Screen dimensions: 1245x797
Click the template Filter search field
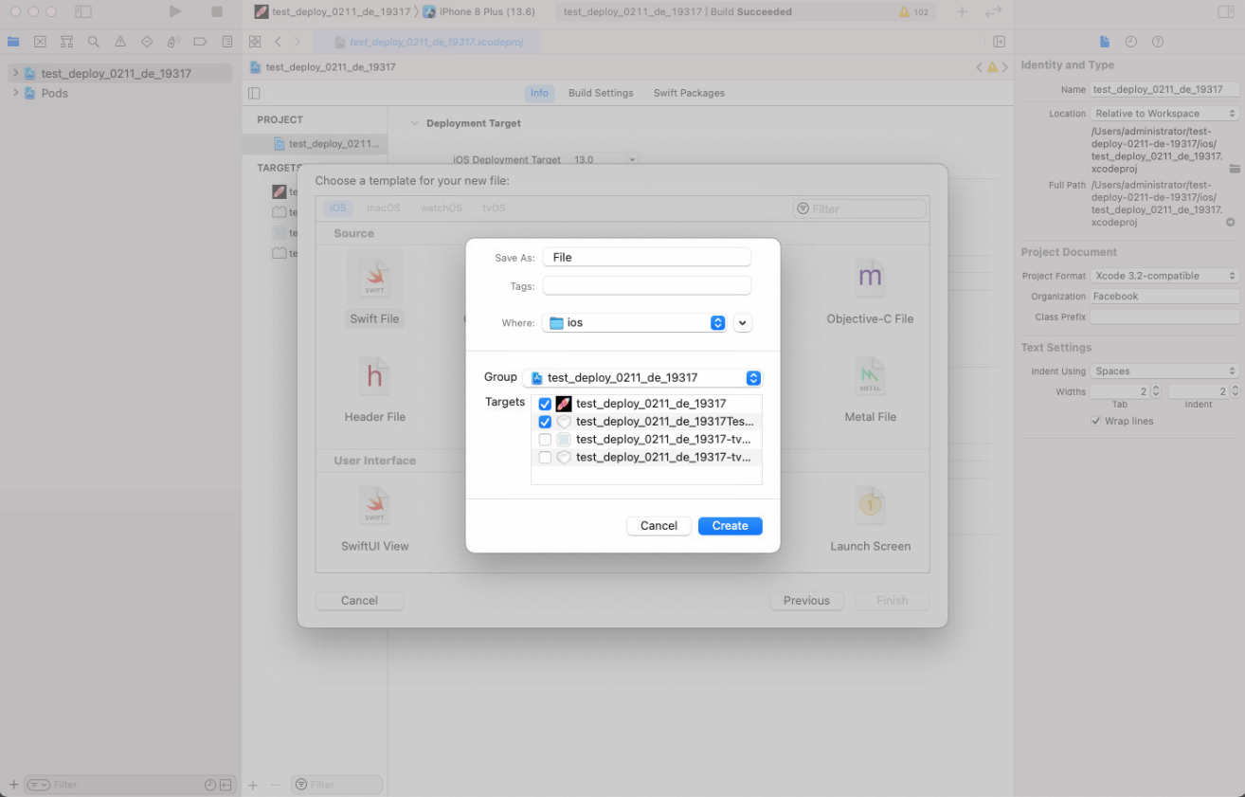[859, 208]
